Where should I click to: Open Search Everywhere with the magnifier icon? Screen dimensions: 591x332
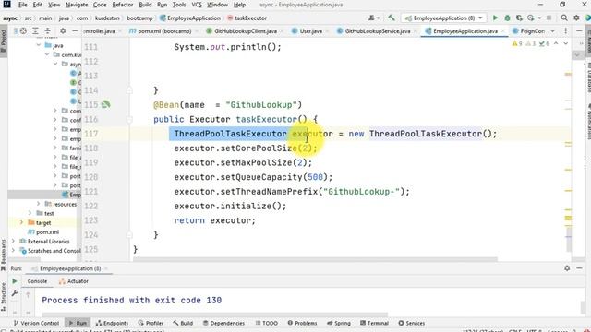(564, 18)
